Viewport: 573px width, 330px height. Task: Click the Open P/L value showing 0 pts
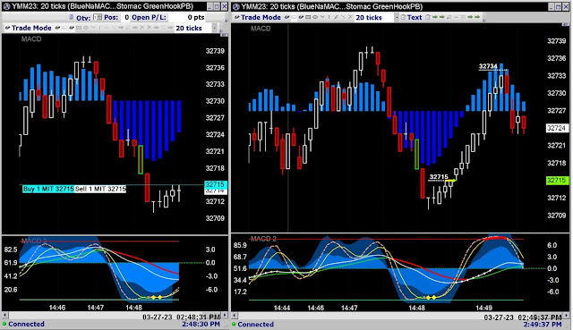point(187,17)
